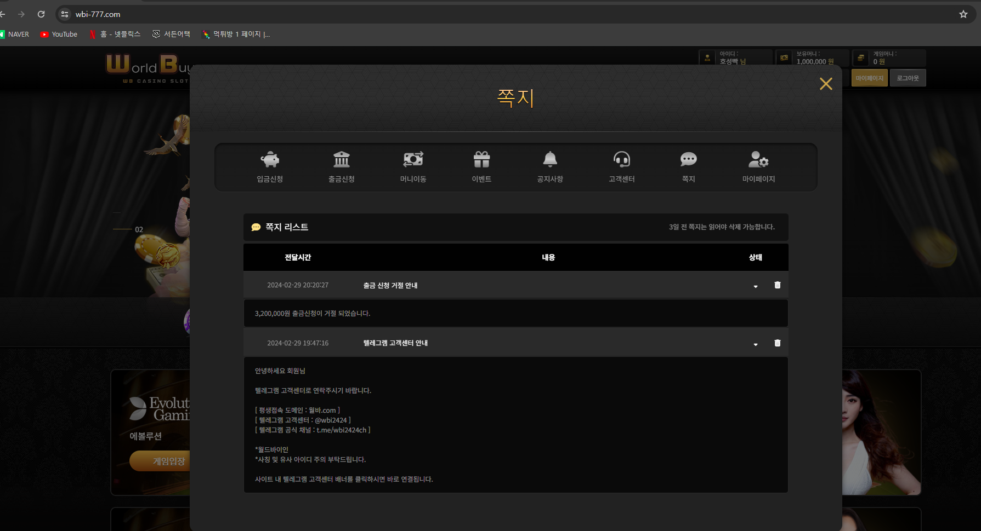Delete the withdrawal rejection message with trash icon
The height and width of the screenshot is (531, 981).
tap(777, 285)
